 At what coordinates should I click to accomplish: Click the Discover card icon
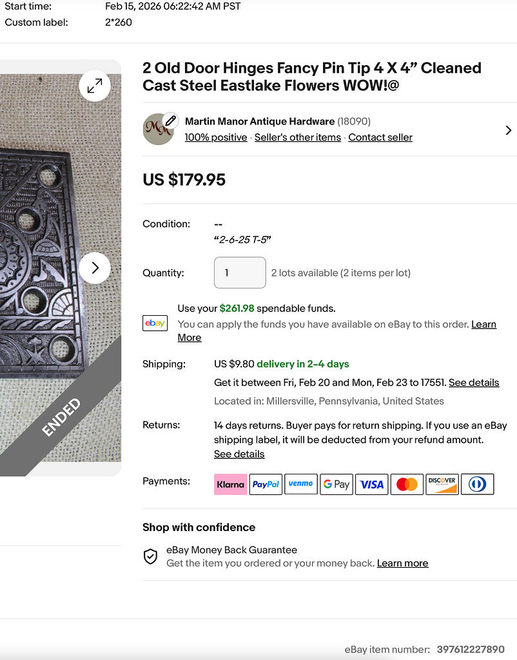coord(442,484)
